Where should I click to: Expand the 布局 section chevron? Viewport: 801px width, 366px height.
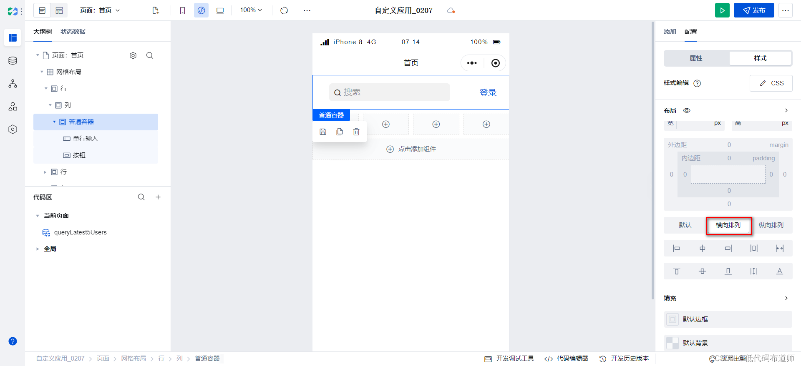click(x=786, y=110)
